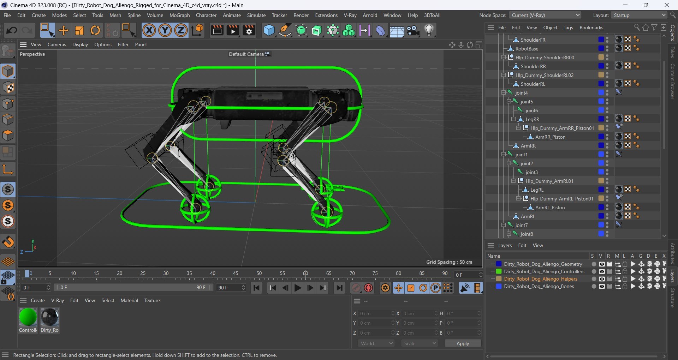Open viewport Cameras menu
Viewport: 678px width, 360px height.
click(57, 44)
